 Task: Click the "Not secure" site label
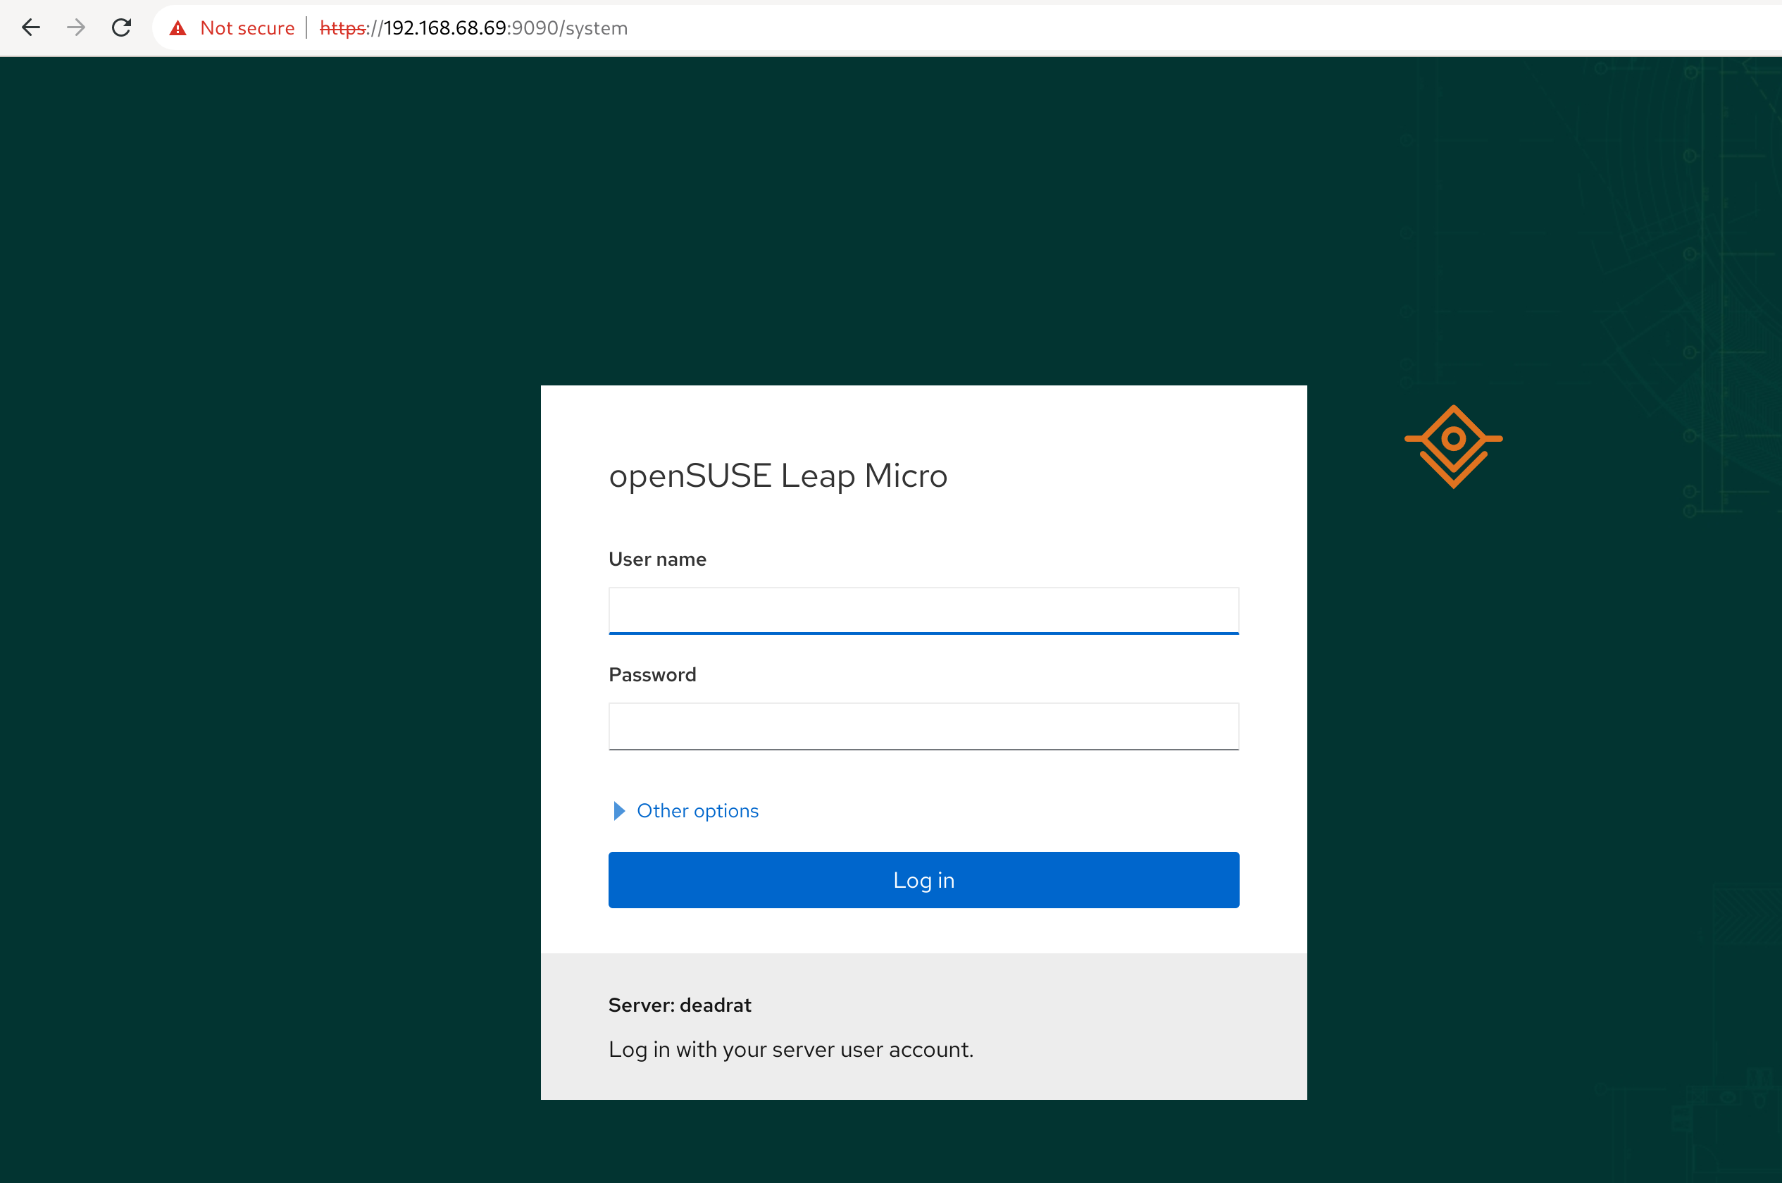[247, 29]
